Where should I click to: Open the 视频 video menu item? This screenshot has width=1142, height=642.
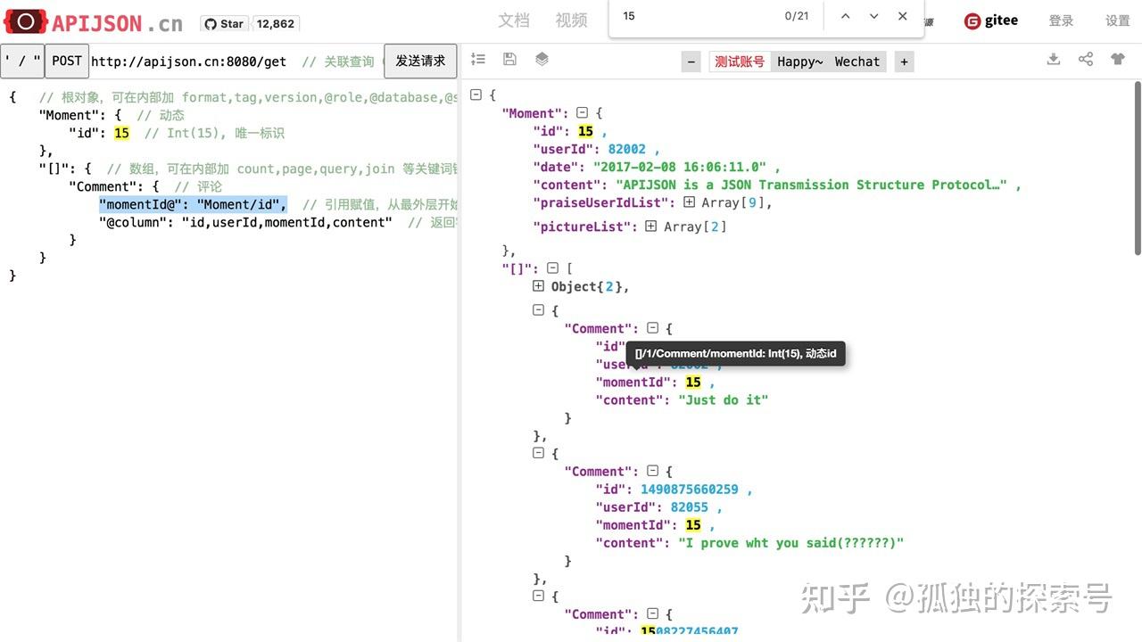pyautogui.click(x=571, y=21)
